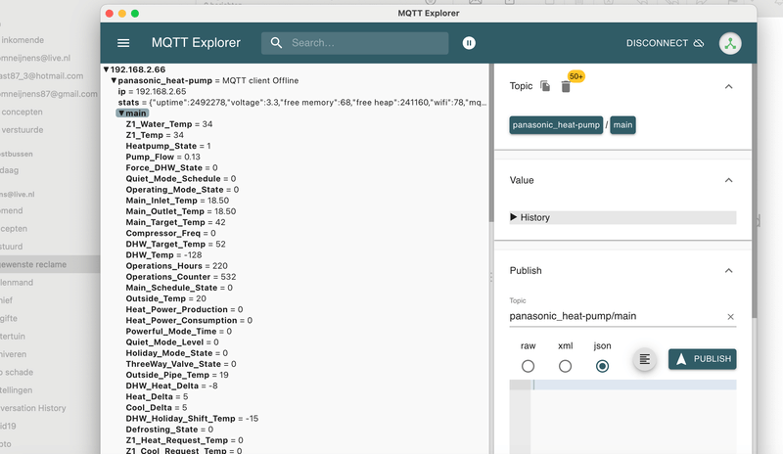The image size is (783, 454).
Task: Select the Main_Outlet_Temp = 18.50 row
Action: coord(181,211)
